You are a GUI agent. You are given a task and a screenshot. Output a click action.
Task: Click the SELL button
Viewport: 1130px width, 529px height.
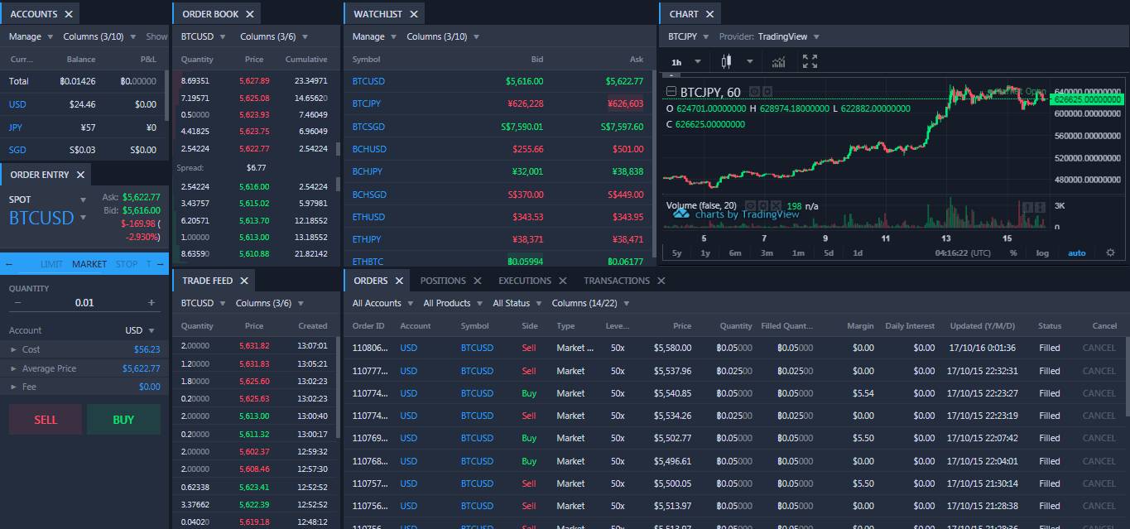[46, 420]
